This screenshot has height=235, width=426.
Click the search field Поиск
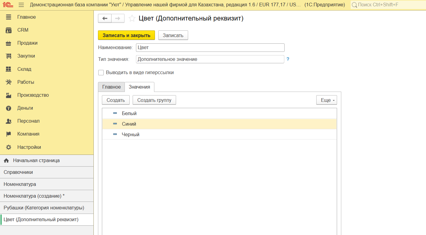[x=389, y=5]
